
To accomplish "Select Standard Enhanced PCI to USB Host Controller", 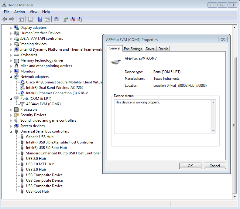I will tap(63, 153).
